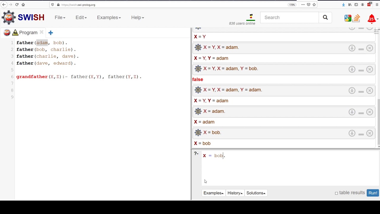The height and width of the screenshot is (214, 380).
Task: Click father(bob, charlie) on line 2
Action: tap(46, 49)
